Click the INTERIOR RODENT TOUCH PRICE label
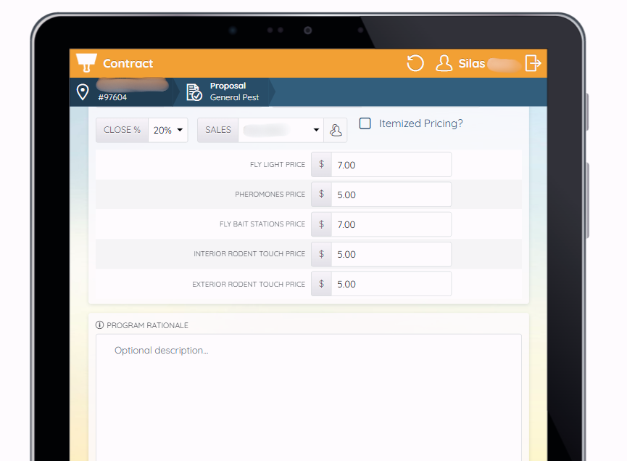 click(x=249, y=254)
